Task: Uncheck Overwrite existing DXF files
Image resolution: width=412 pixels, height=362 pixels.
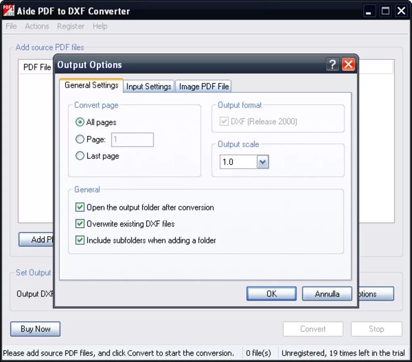Action: [x=80, y=224]
